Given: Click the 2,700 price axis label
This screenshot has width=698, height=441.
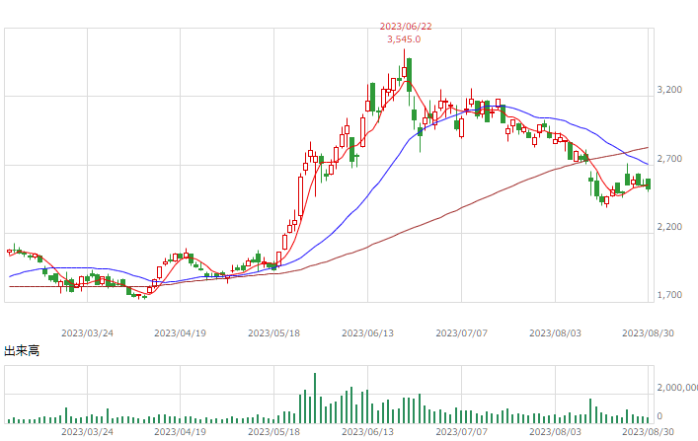Looking at the screenshot, I should coord(669,159).
